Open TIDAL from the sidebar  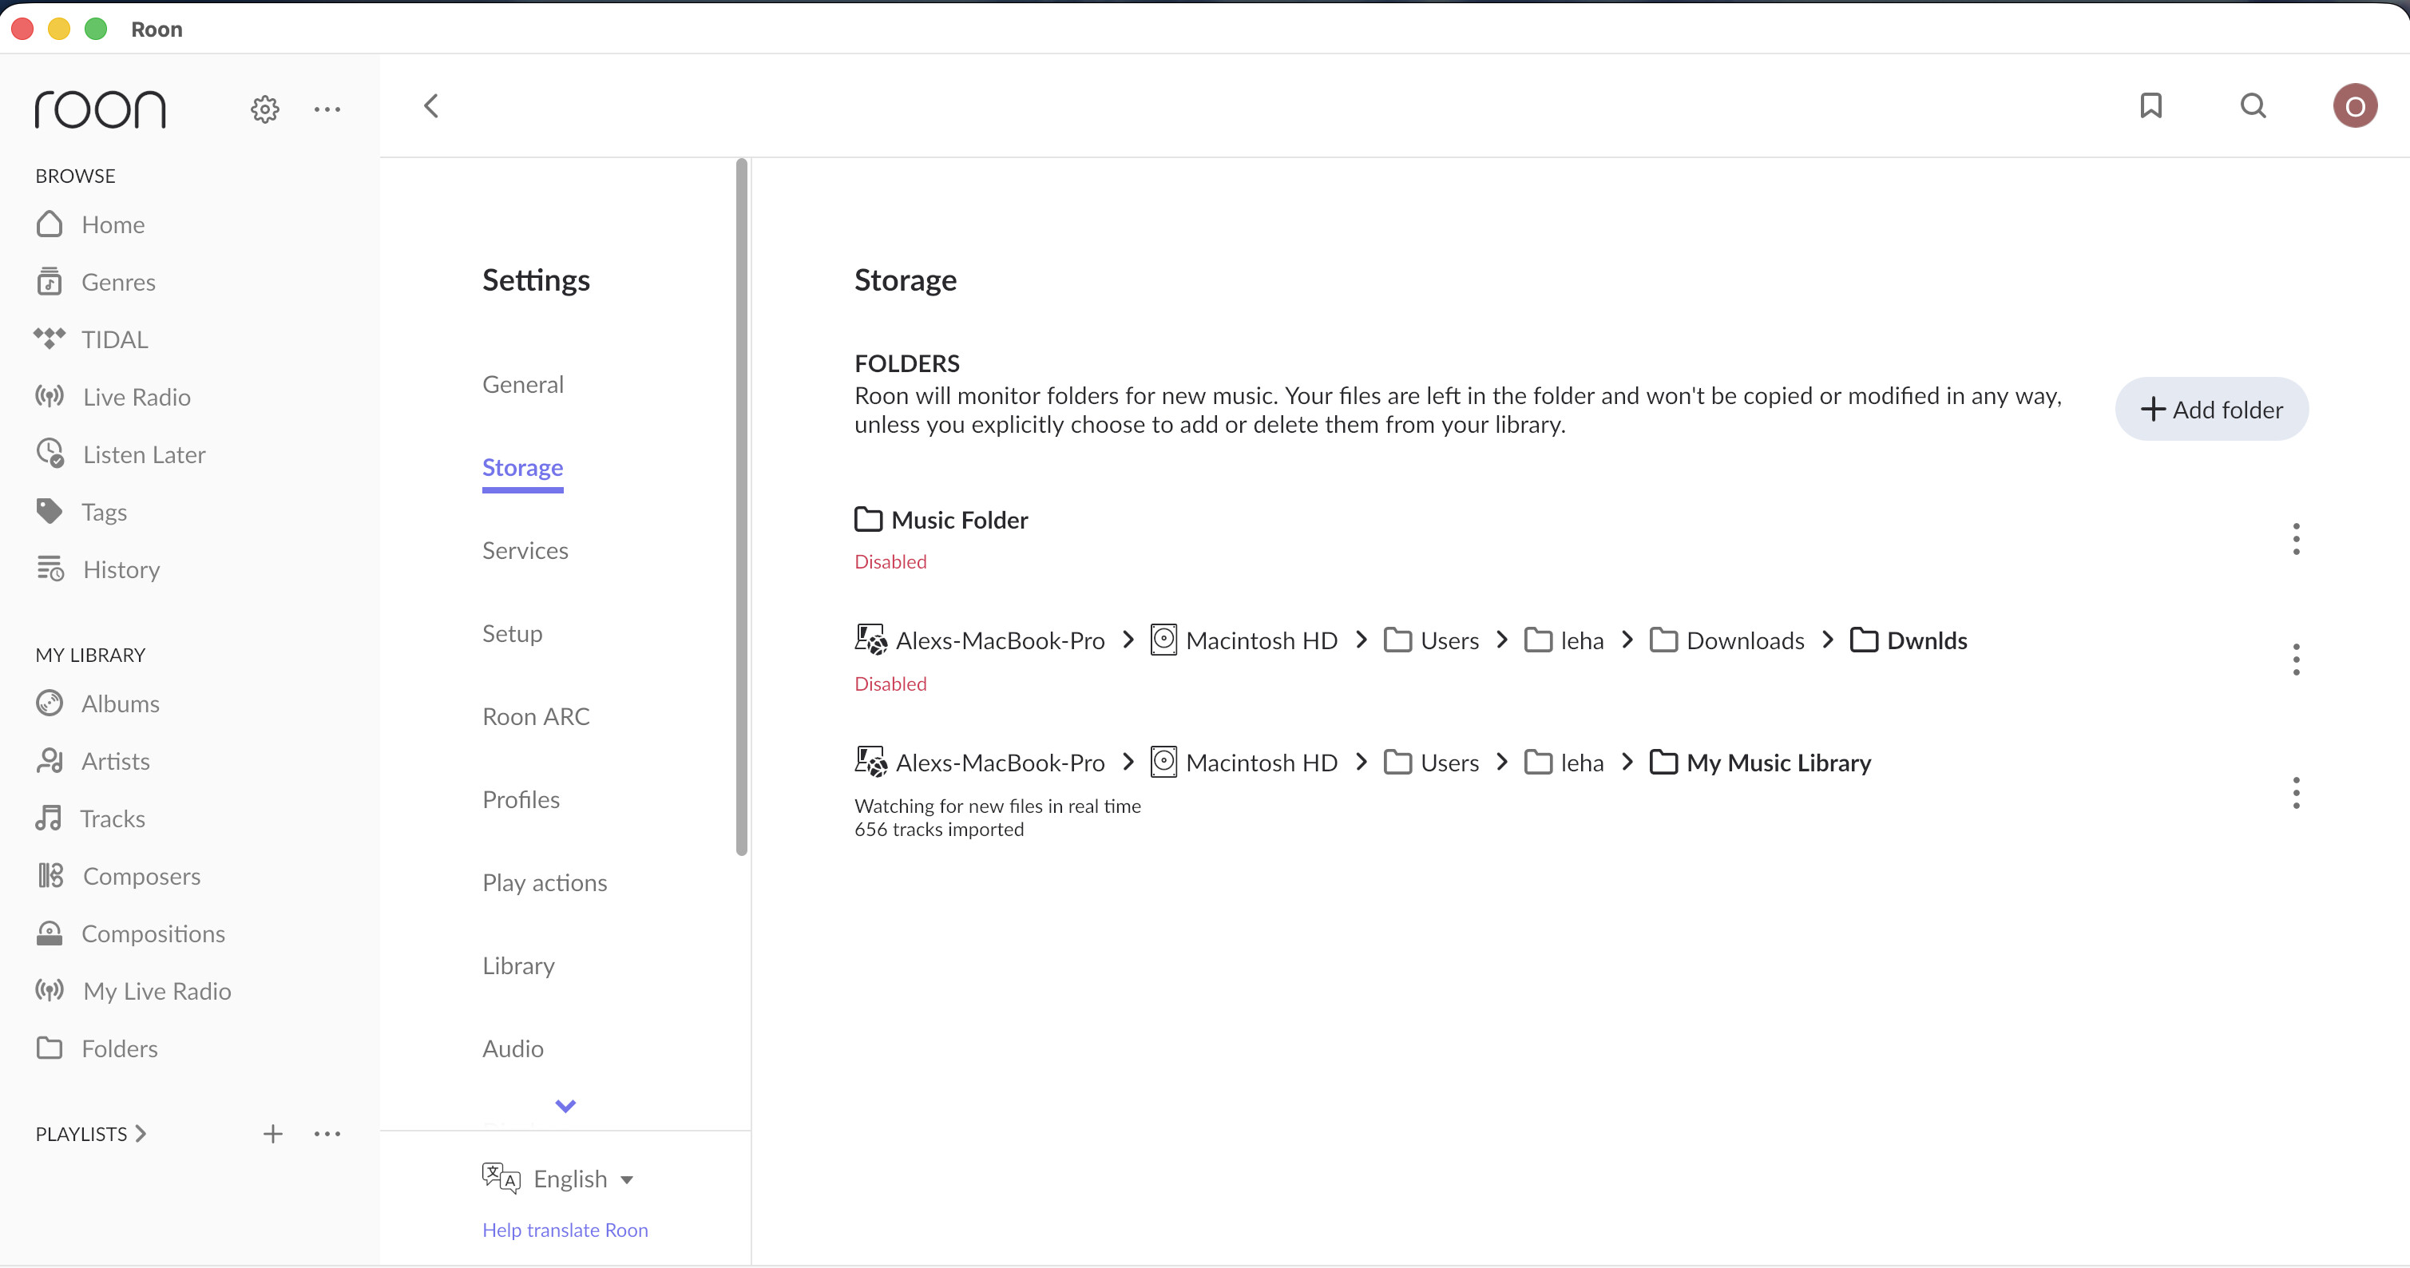coord(114,339)
